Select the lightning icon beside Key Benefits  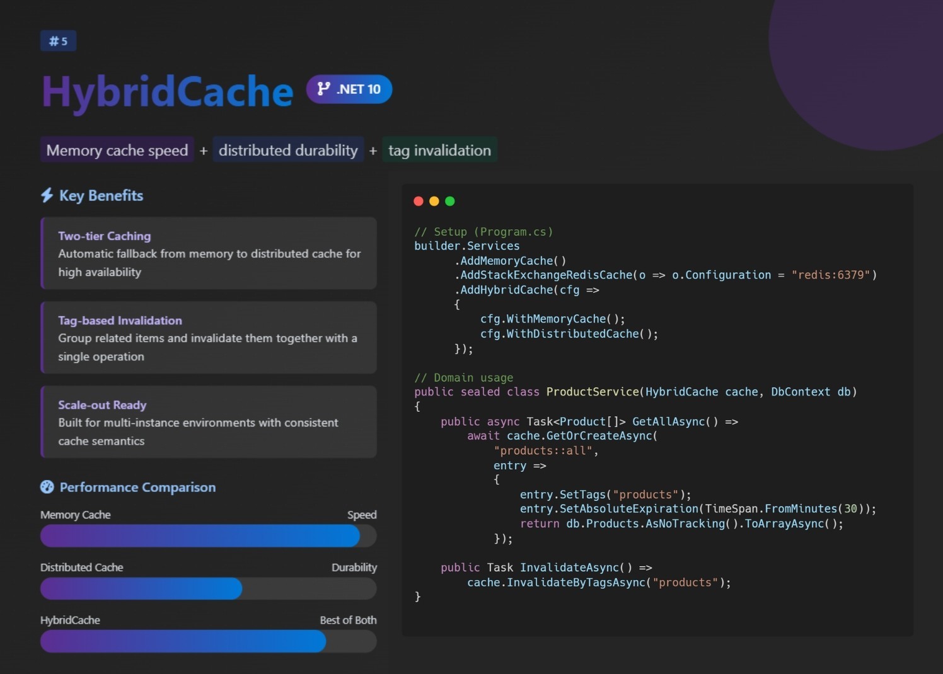point(46,195)
